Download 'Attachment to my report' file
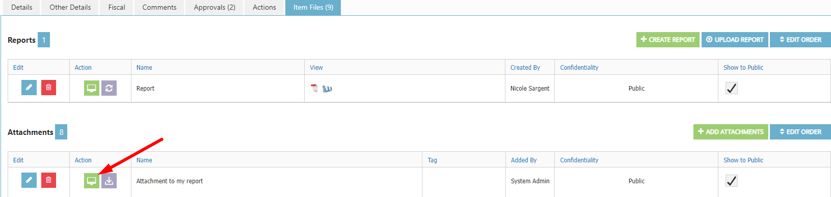This screenshot has height=197, width=831. [109, 181]
